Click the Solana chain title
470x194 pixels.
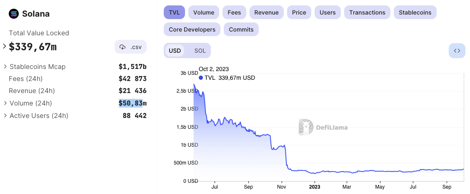click(x=36, y=14)
